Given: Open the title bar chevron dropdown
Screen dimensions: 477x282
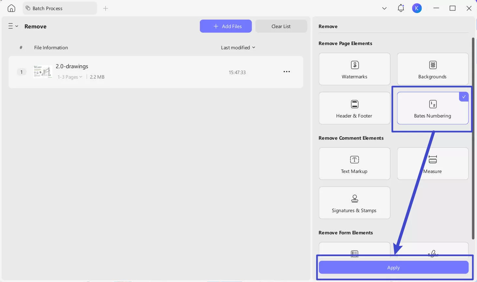Looking at the screenshot, I should 384,8.
